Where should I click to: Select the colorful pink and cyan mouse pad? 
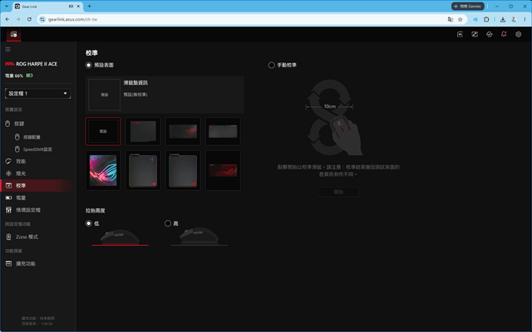tap(103, 170)
